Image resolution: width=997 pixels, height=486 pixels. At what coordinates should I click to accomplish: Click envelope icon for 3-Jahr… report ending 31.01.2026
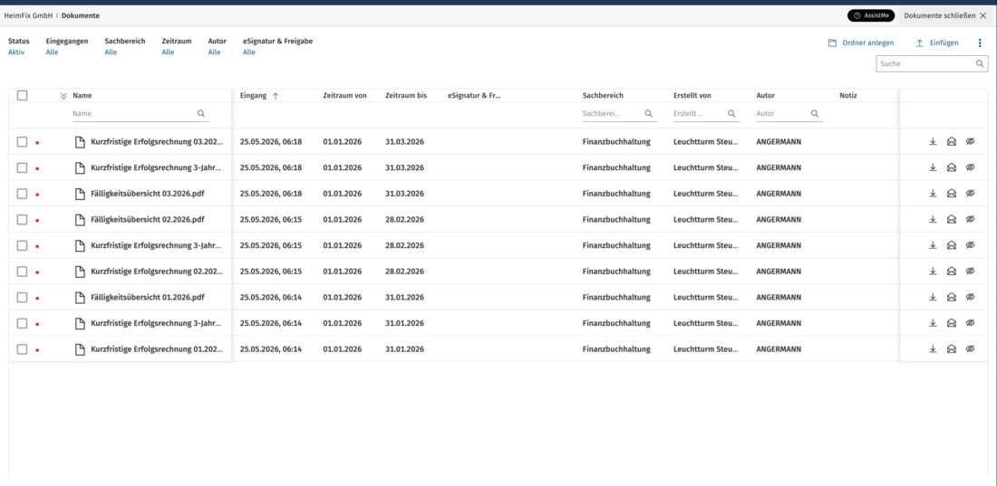(x=951, y=323)
